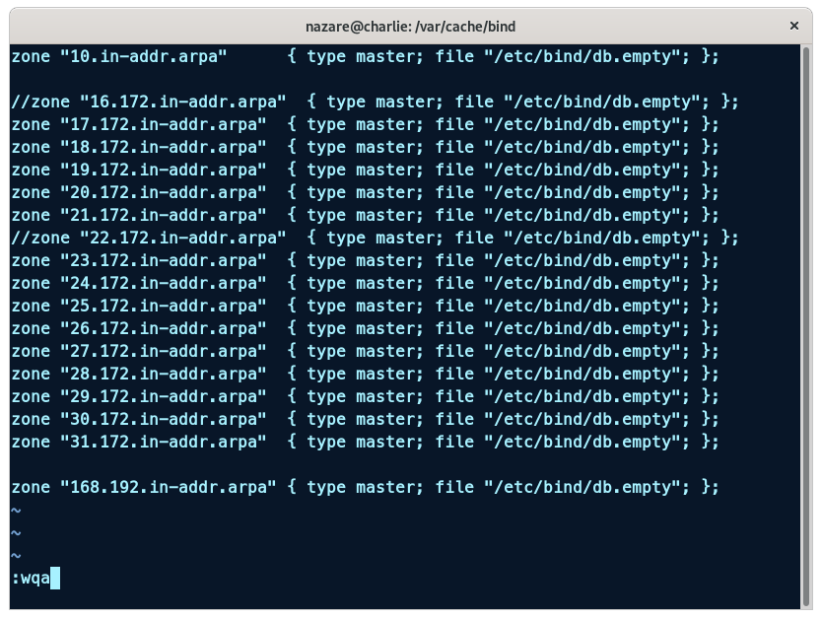Click the "24.172.in-addr.arpa" zone name
The width and height of the screenshot is (822, 619).
click(x=163, y=283)
